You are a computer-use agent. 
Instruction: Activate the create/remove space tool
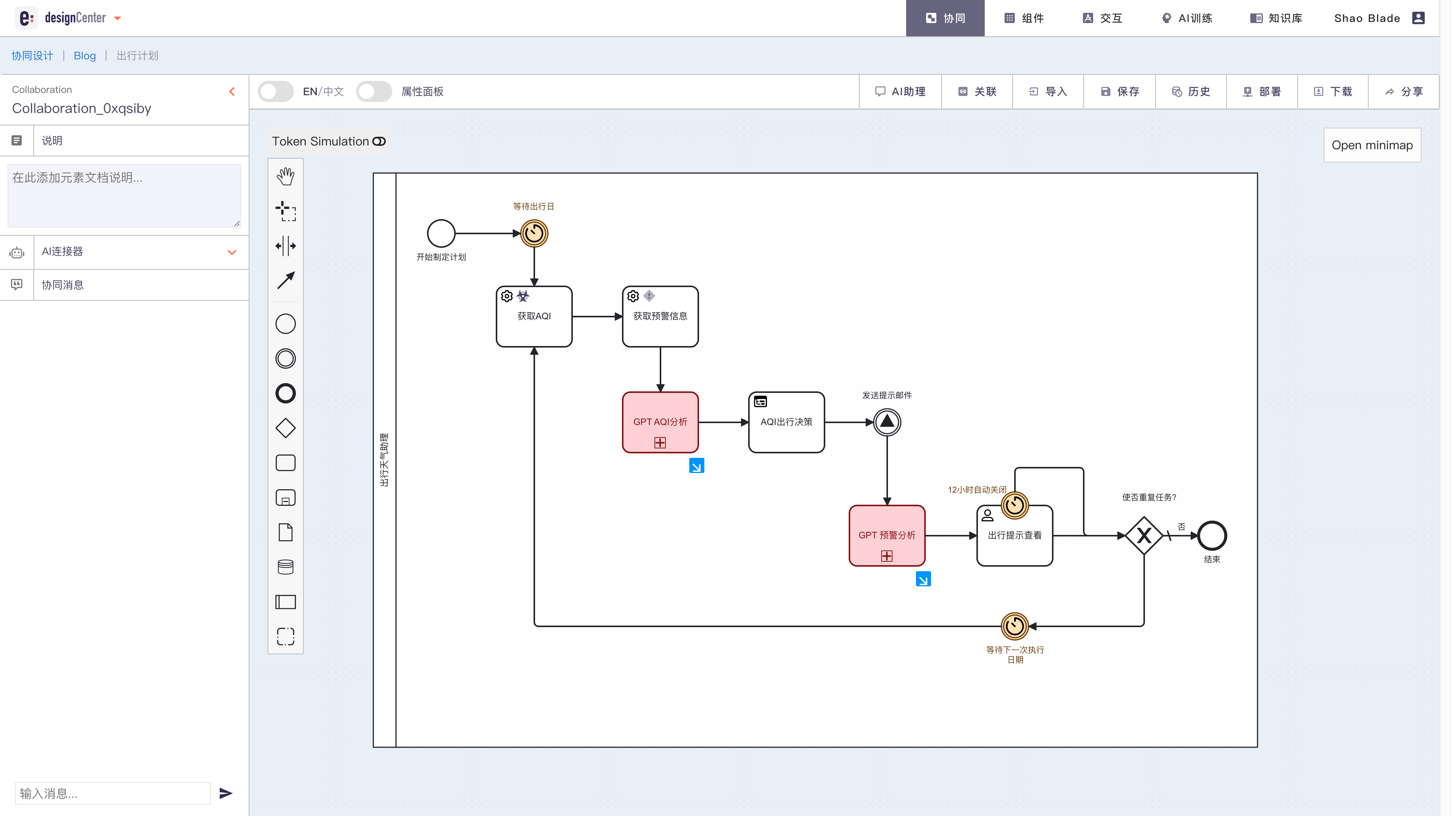click(x=286, y=246)
